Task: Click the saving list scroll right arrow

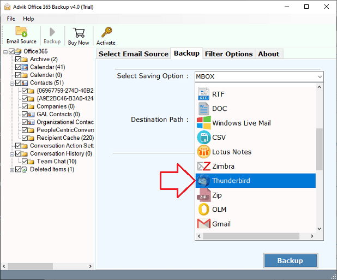Action: coord(312,236)
